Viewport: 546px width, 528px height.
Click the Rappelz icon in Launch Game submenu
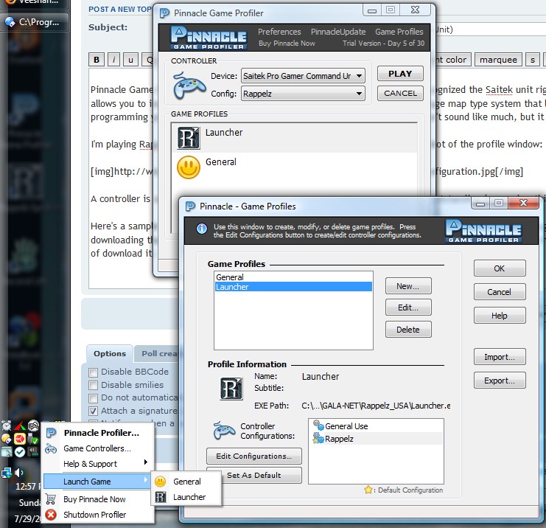pyautogui.click(x=161, y=497)
